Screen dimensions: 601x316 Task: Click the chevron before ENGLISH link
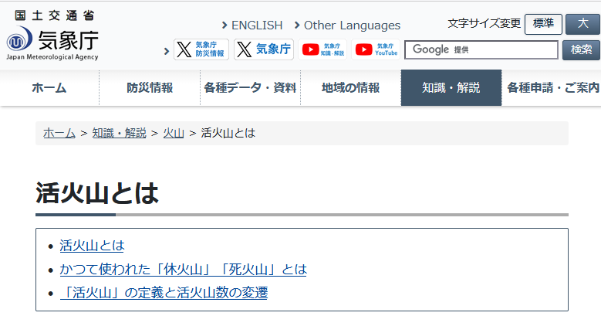225,25
